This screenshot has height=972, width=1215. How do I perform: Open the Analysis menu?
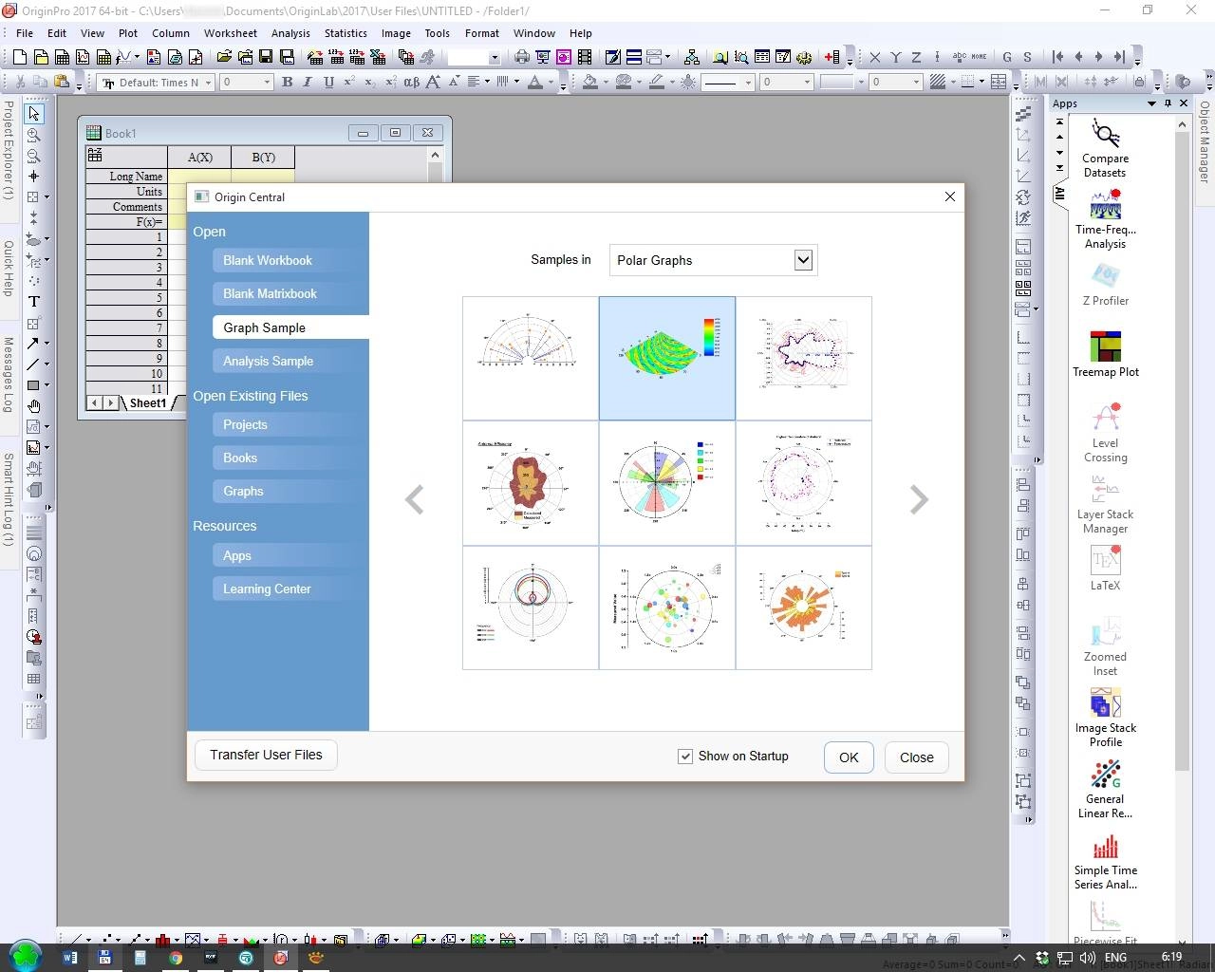pos(290,33)
